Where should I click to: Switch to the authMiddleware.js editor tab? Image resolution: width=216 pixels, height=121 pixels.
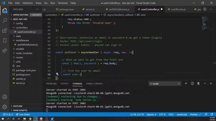coord(117,9)
